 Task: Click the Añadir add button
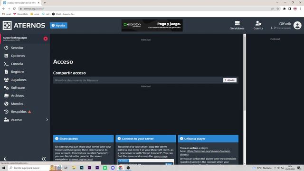pos(230,80)
